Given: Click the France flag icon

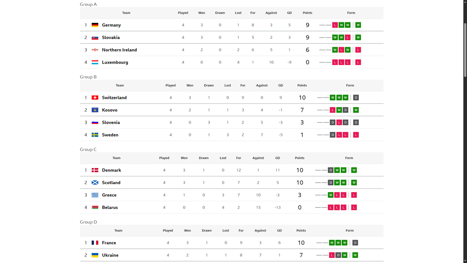Looking at the screenshot, I should point(95,243).
